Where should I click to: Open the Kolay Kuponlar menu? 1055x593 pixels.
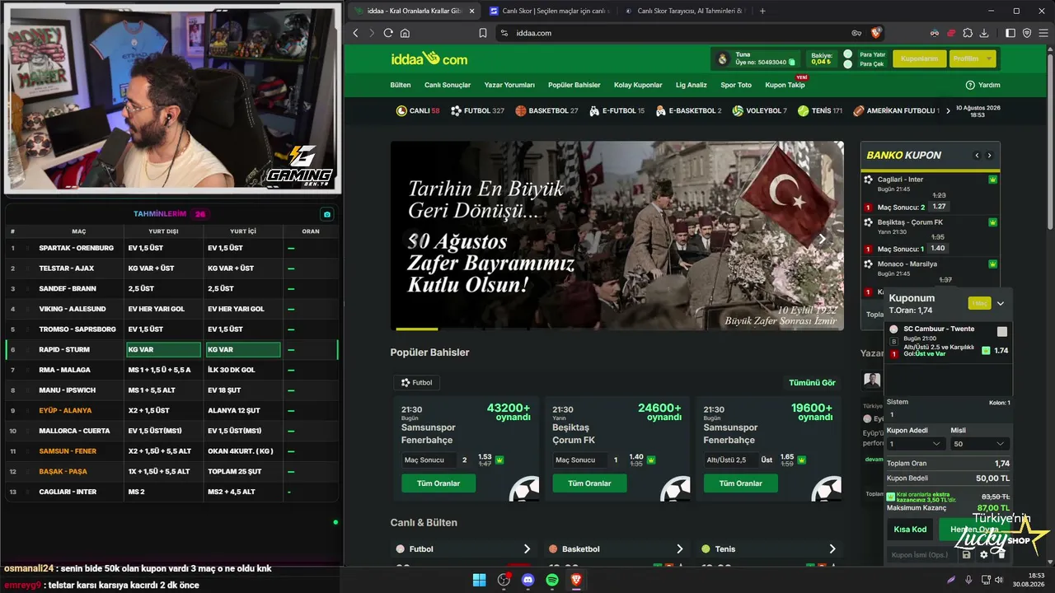point(638,85)
